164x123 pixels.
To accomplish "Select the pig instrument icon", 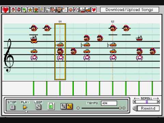I will (59, 10).
